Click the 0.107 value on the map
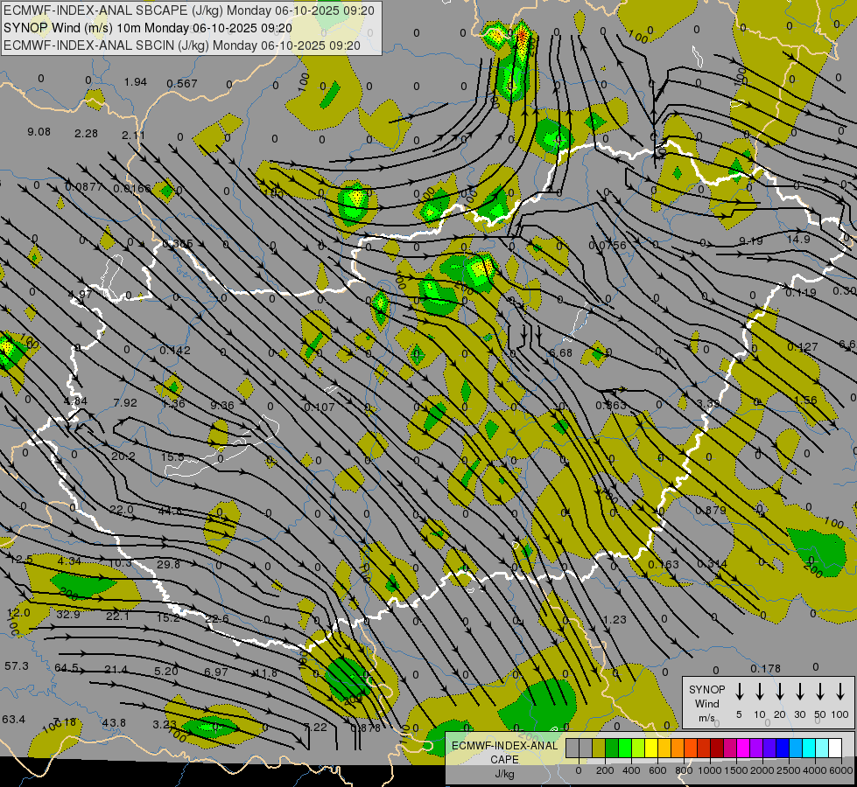The image size is (857, 787). (x=320, y=407)
